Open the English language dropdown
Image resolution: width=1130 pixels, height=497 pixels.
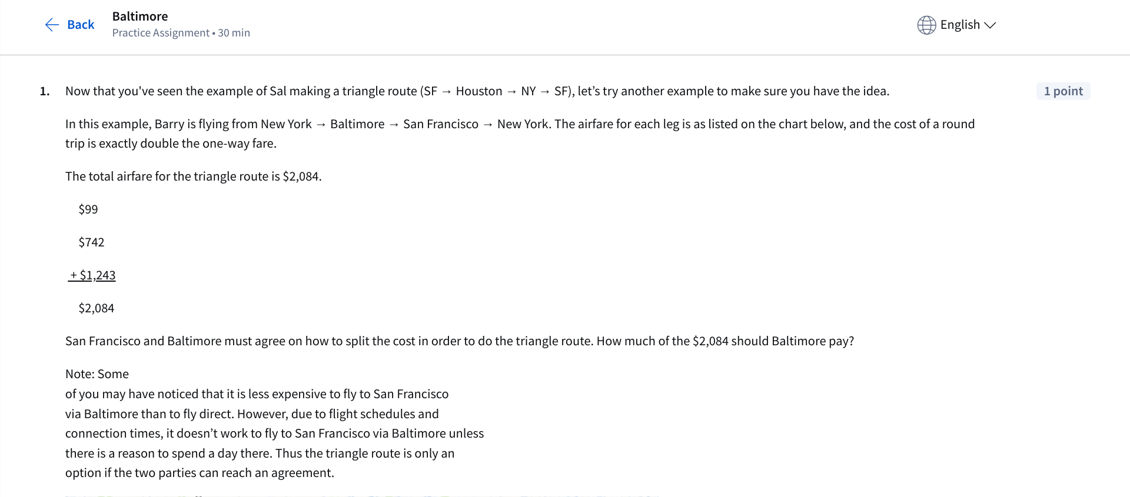(x=959, y=25)
